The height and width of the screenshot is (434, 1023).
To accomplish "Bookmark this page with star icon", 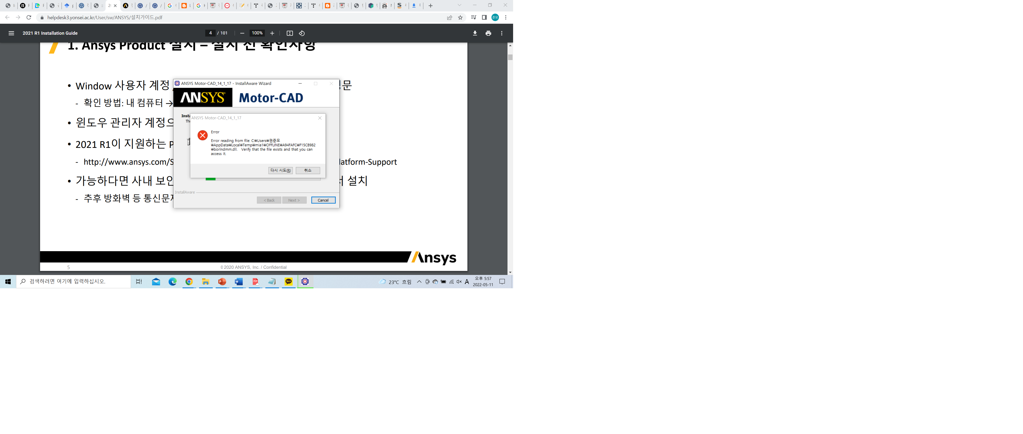I will point(460,17).
